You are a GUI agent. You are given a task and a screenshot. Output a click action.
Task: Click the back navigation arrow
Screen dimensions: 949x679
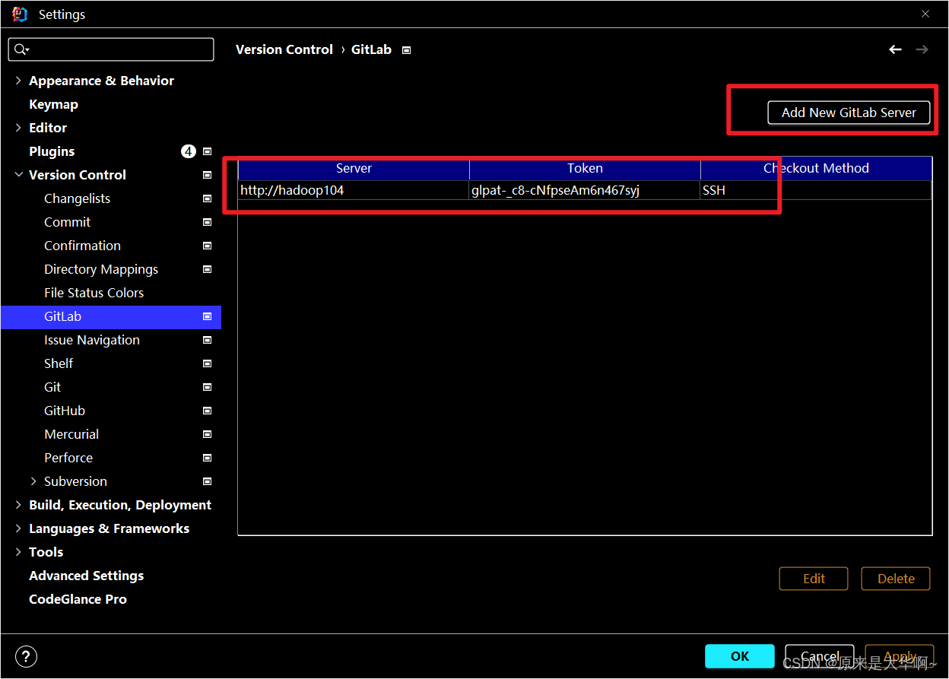click(895, 49)
